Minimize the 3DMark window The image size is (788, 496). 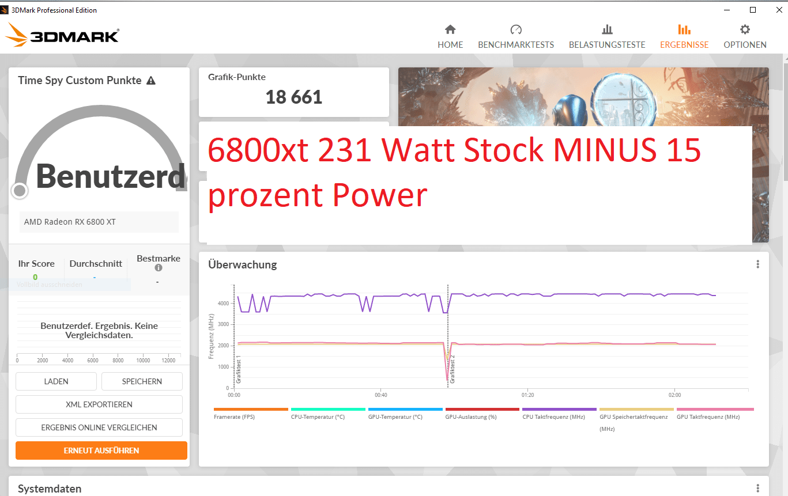(x=727, y=10)
